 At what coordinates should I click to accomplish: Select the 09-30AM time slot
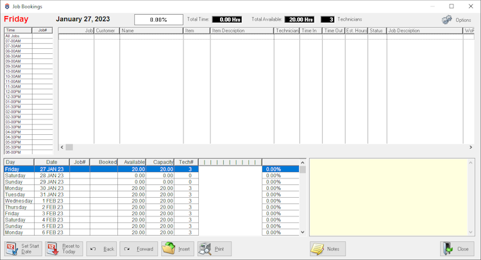[x=28, y=66]
